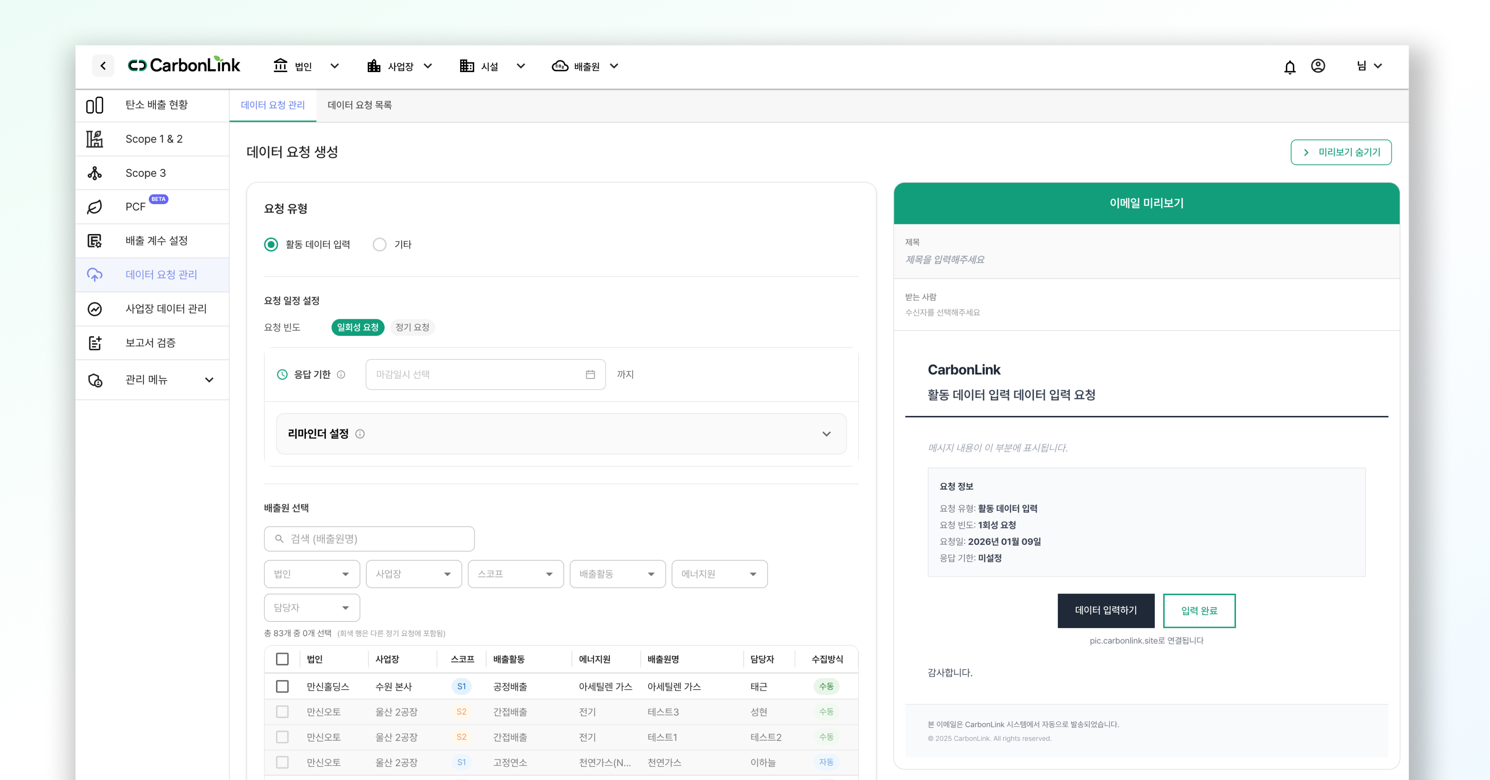
Task: Toggle the select-all checkbox in table header
Action: tap(282, 659)
